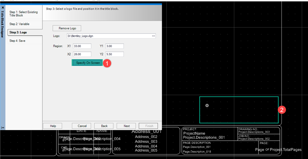Click Project.Descriptions_003 under DRAWING-NO.
Screen dimensions: 308x159
coord(254,132)
